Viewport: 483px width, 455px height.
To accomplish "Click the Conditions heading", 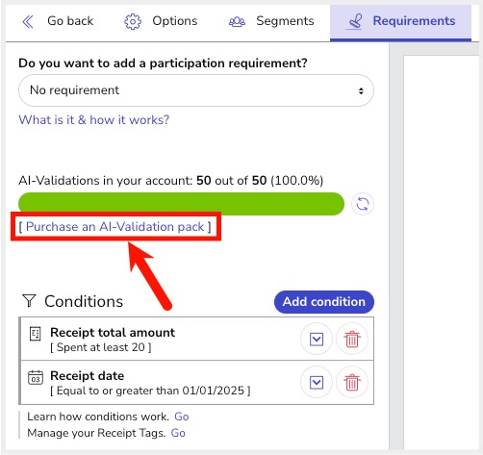I will tap(84, 301).
